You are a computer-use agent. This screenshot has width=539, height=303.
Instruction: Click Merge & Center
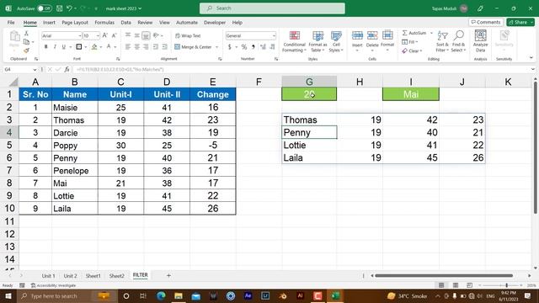pyautogui.click(x=193, y=47)
